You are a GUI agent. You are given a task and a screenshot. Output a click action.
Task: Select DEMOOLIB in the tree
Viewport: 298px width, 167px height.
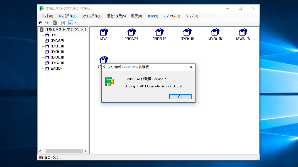[x=57, y=57]
